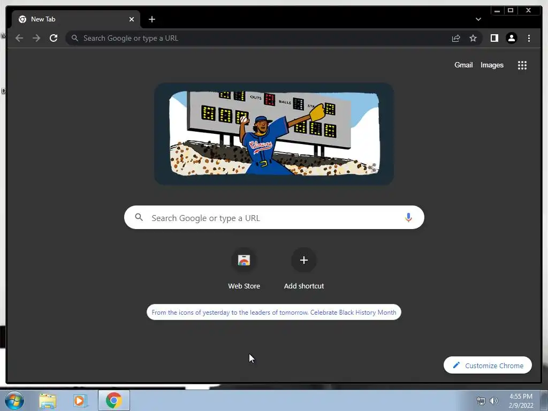Viewport: 548px width, 411px height.
Task: Select the New Tab tab
Action: tap(76, 19)
